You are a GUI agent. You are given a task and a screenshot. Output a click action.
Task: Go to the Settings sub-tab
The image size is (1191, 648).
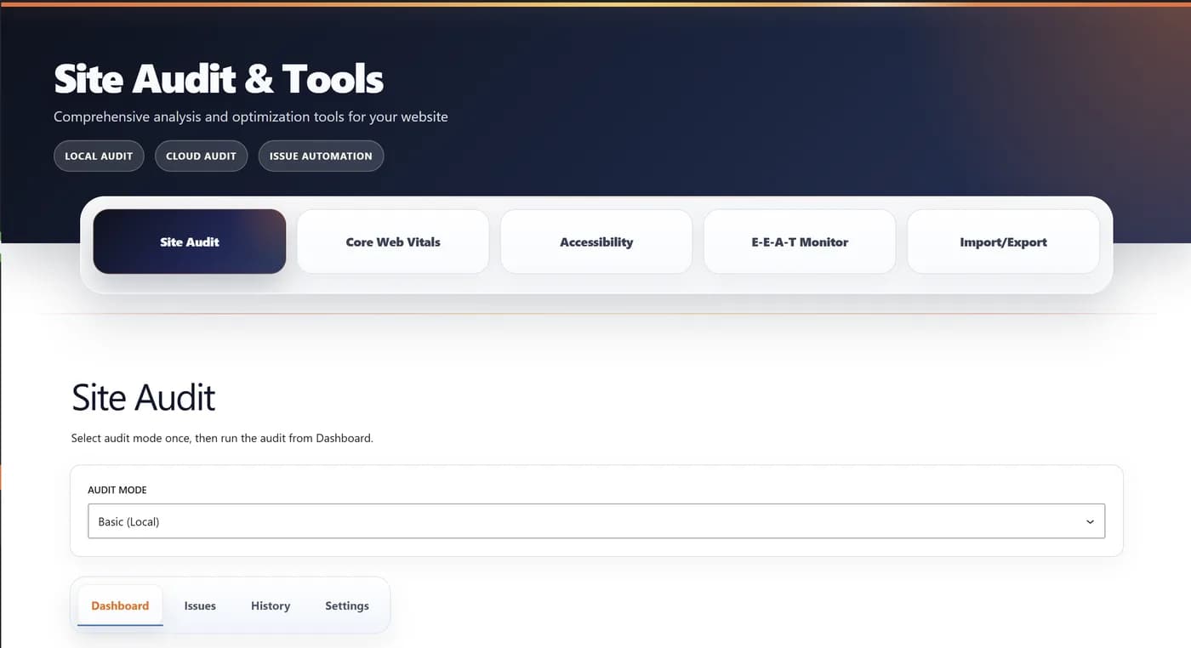point(347,605)
